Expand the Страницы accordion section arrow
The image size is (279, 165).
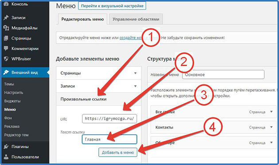[135, 73]
